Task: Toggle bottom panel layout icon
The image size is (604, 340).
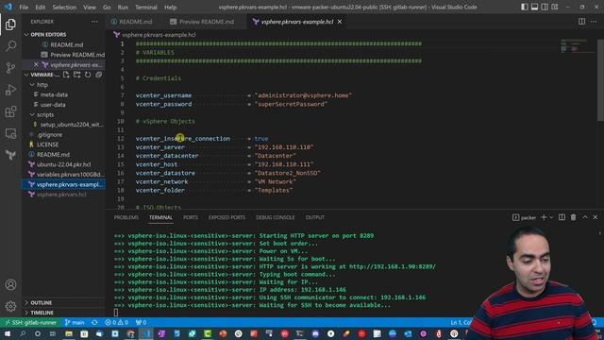Action: (x=534, y=7)
